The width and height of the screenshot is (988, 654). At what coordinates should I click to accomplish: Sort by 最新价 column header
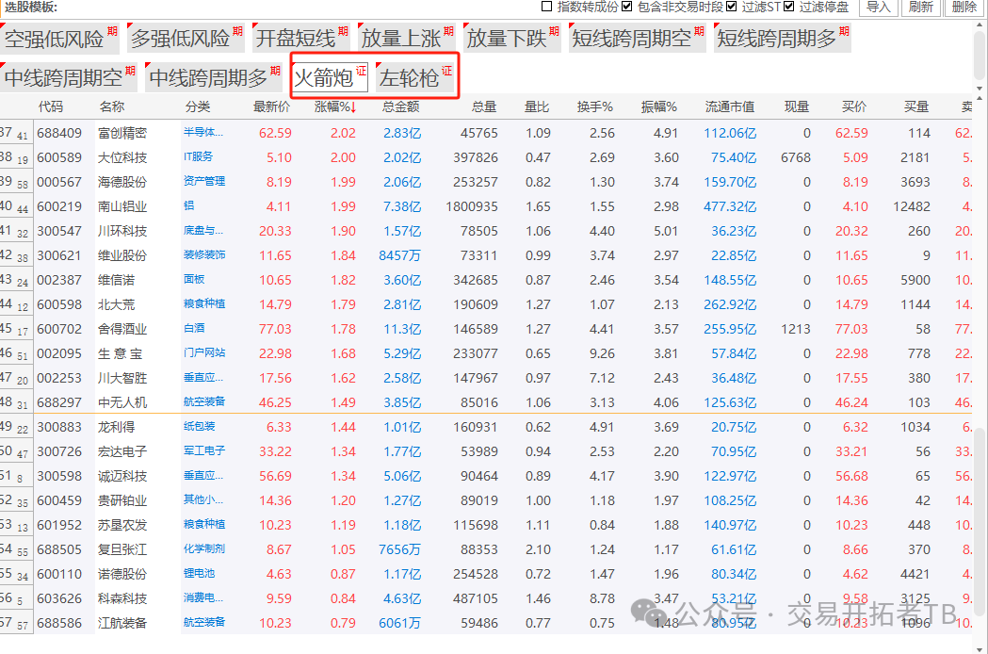click(x=271, y=106)
